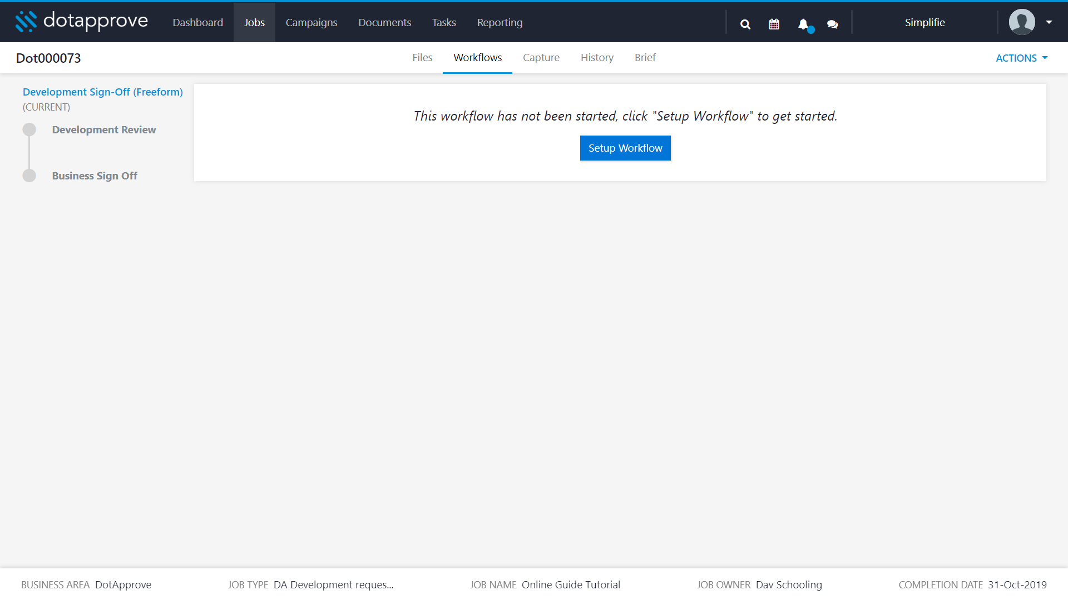Click the Dot000073 job number
Screen dimensions: 1068x600
pos(48,58)
